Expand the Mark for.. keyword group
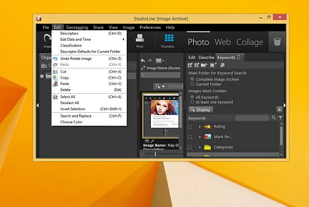 199,137
